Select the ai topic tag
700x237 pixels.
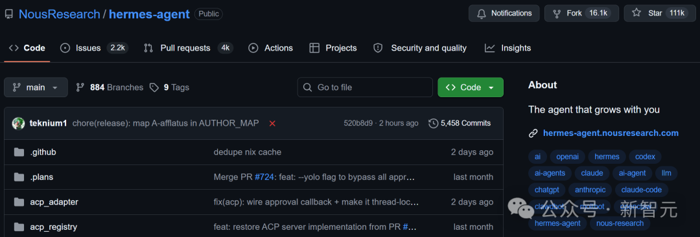pos(537,157)
